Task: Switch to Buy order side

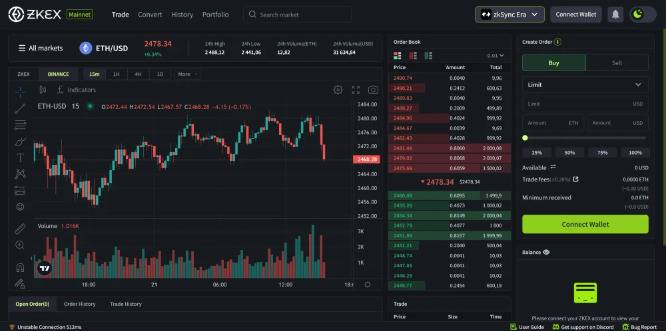Action: [x=554, y=62]
